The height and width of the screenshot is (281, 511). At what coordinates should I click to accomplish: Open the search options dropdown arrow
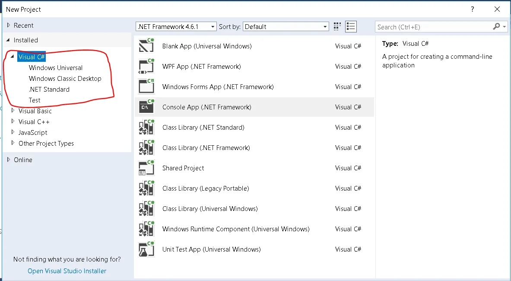click(505, 27)
